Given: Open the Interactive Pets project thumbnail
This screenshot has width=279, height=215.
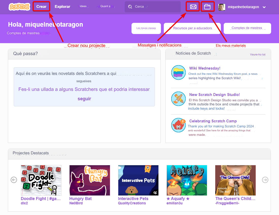Looking at the screenshot, I should (138, 180).
